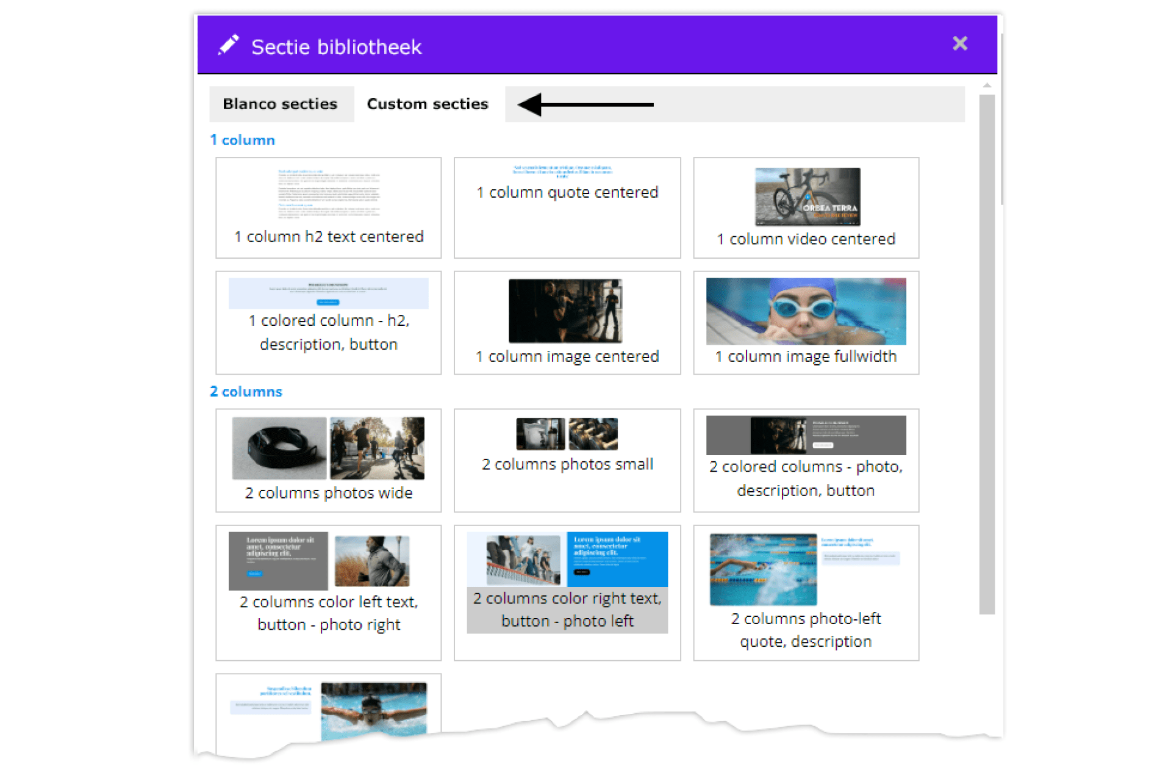The width and height of the screenshot is (1171, 781).
Task: Close the Sectie bibliotheek dialog
Action: click(x=959, y=43)
